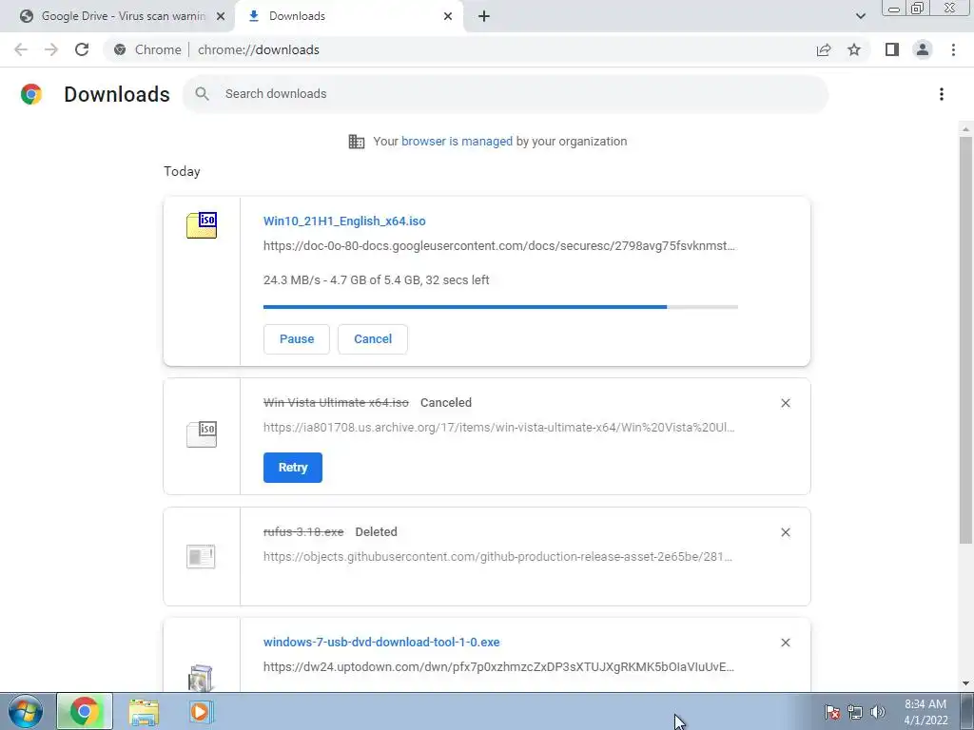Click the rufus exe file icon
The width and height of the screenshot is (974, 730).
tap(201, 556)
